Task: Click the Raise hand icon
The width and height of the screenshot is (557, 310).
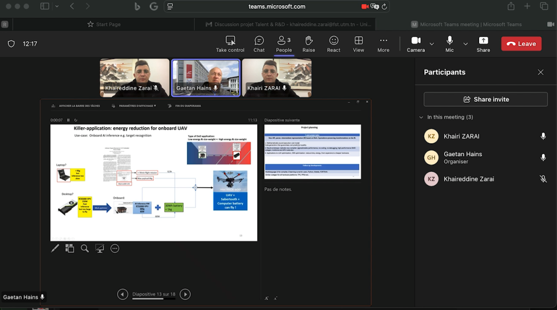Action: click(x=308, y=44)
